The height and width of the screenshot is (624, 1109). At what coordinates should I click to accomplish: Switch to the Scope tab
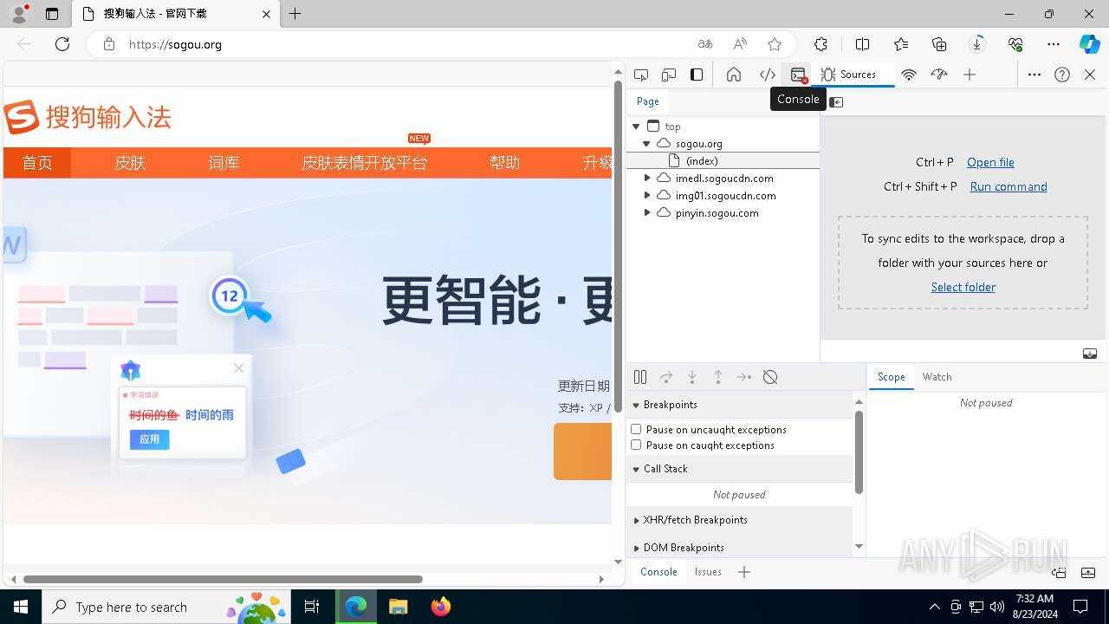891,377
